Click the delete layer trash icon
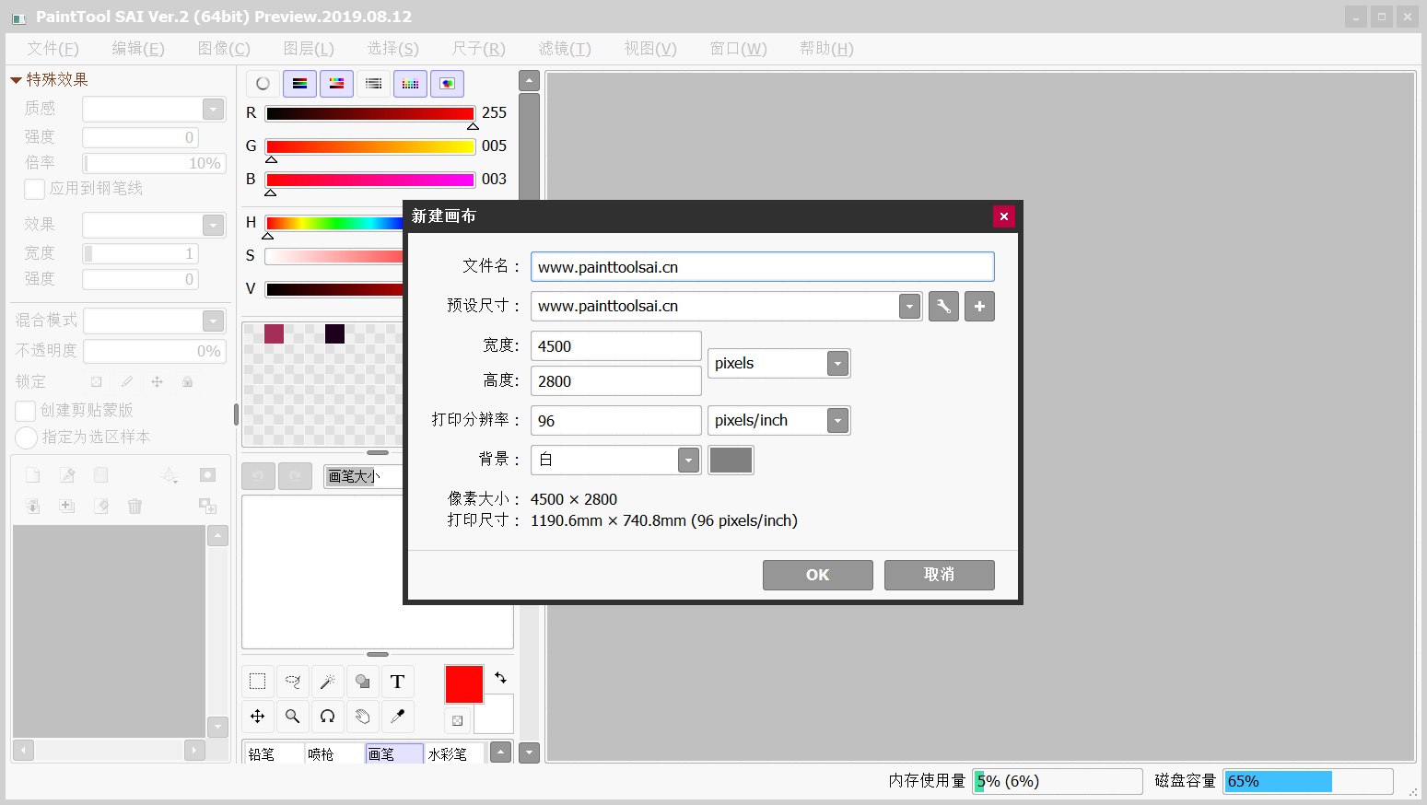This screenshot has width=1427, height=805. pyautogui.click(x=135, y=506)
